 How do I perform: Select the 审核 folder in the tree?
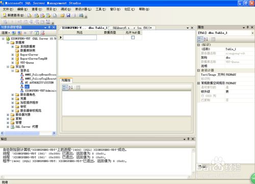pyautogui.click(x=23, y=107)
